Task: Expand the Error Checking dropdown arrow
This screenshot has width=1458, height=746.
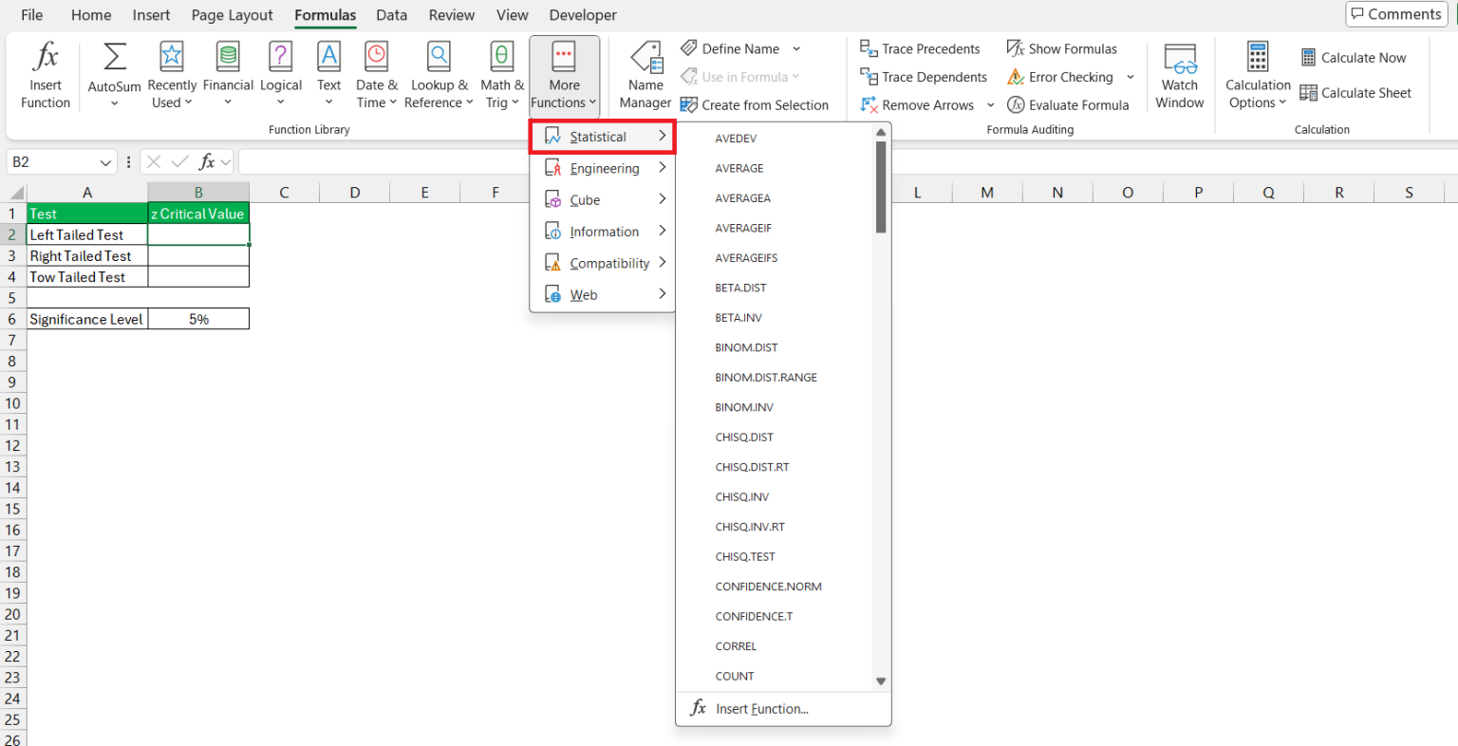Action: coord(1131,77)
